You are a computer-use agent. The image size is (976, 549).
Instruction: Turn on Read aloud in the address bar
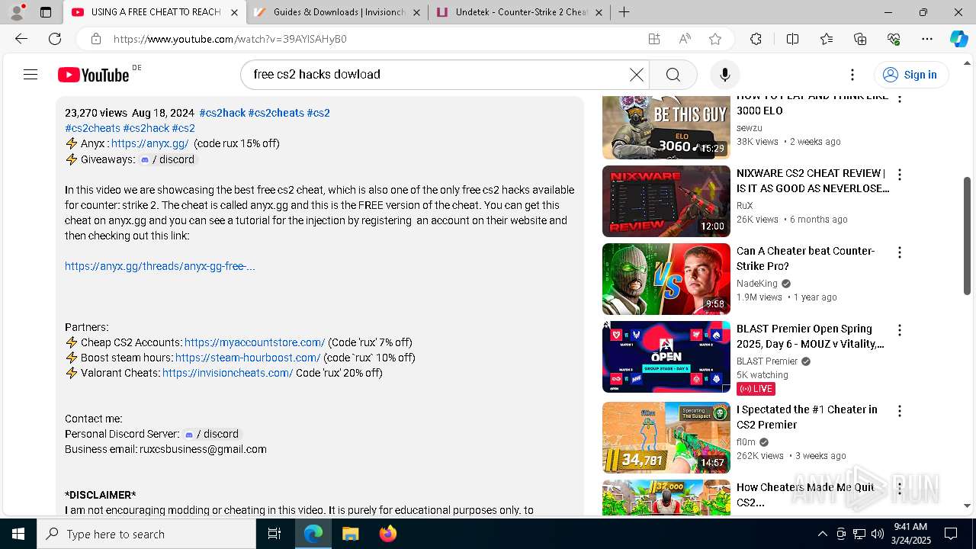click(685, 39)
